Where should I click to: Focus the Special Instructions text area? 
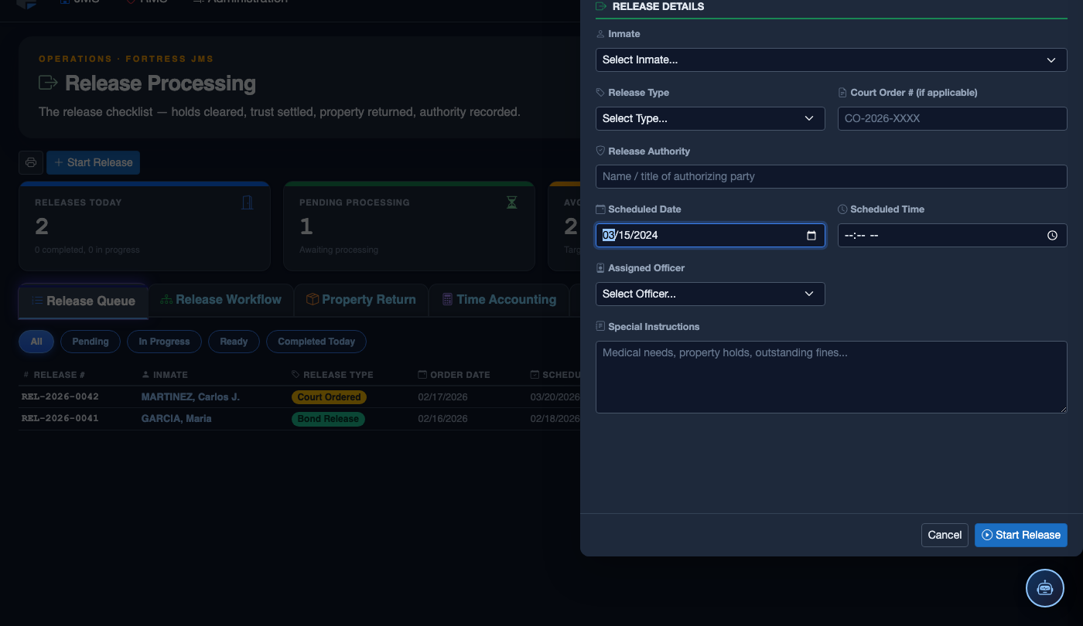tap(831, 377)
